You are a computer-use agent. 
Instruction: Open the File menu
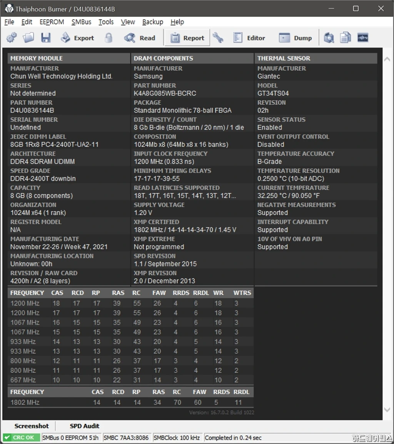click(9, 22)
